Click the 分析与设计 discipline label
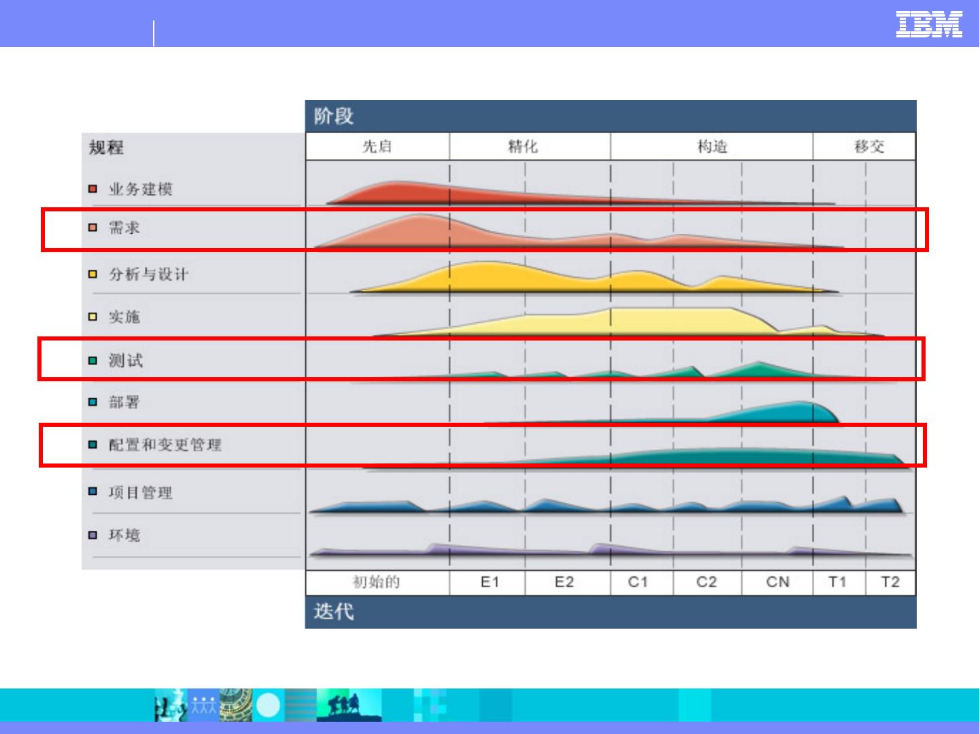 149,275
